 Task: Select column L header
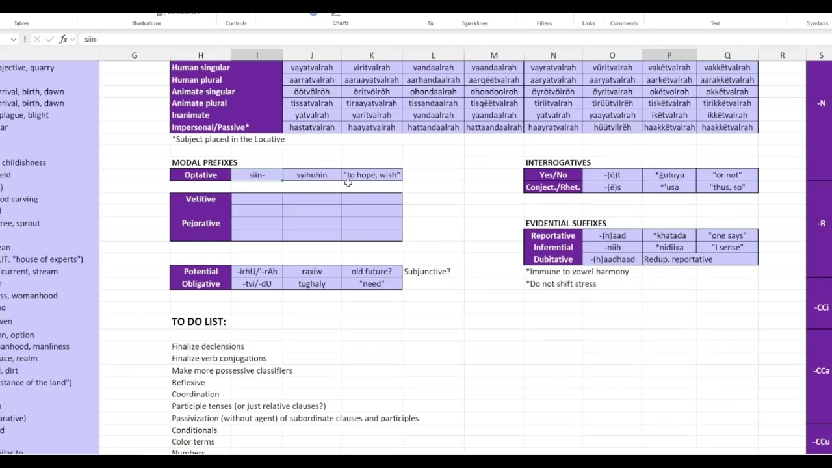click(433, 55)
